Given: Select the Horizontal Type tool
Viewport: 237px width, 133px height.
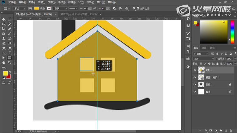Looking at the screenshot, I should [x=10, y=53].
